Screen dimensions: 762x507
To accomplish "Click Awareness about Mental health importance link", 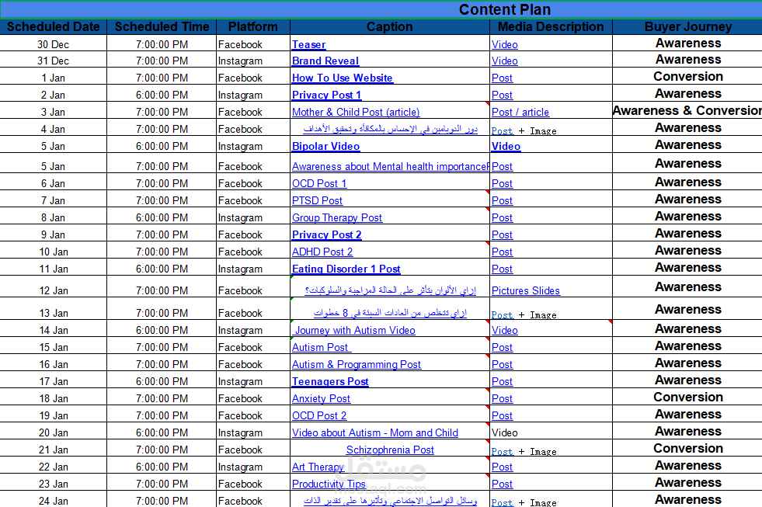I will 390,167.
